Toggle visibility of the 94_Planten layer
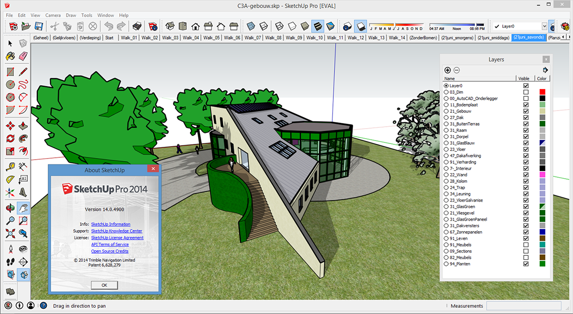This screenshot has width=573, height=314. point(526,263)
